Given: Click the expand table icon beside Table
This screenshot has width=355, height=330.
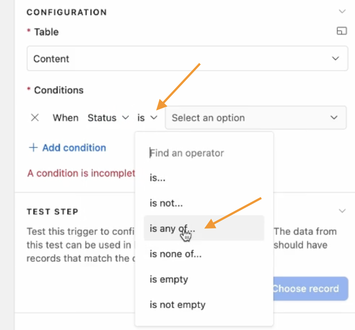Looking at the screenshot, I should pyautogui.click(x=342, y=32).
